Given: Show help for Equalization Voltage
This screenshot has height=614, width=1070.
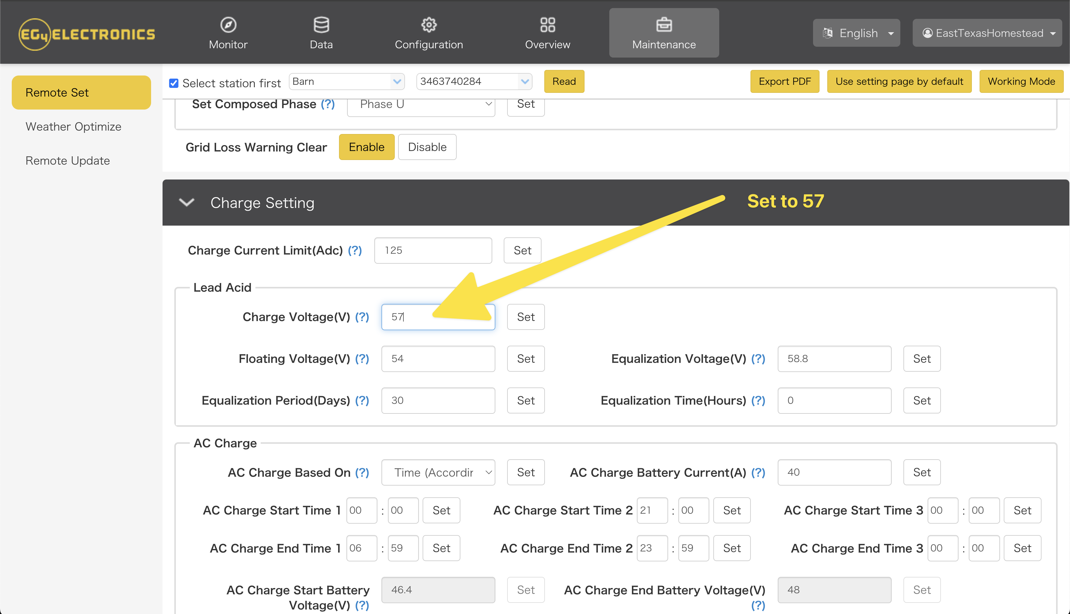Looking at the screenshot, I should (758, 358).
